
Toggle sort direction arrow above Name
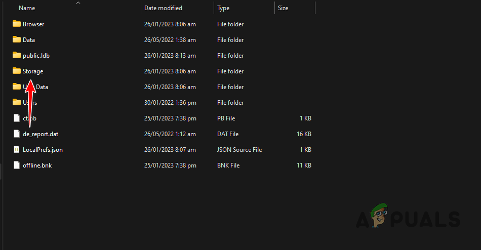78,3
